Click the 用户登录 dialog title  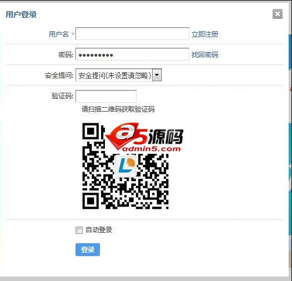tap(21, 14)
